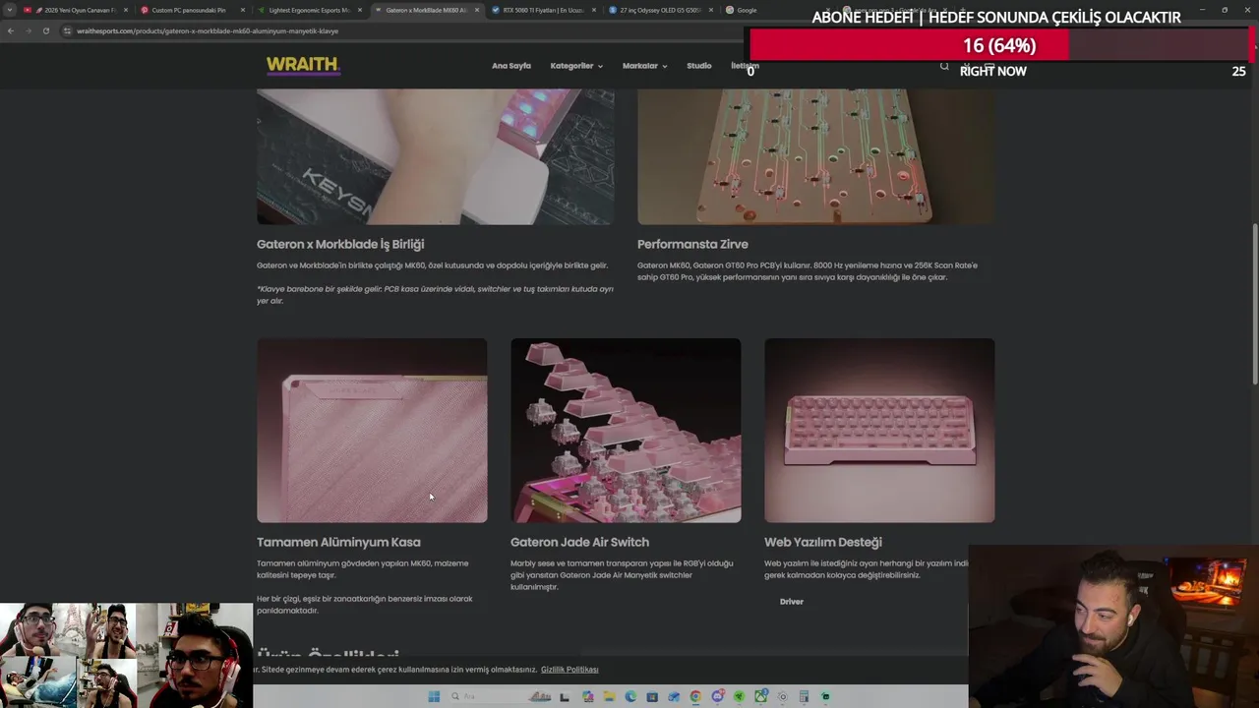The width and height of the screenshot is (1259, 708).
Task: Open the İletişim nav link
Action: tap(745, 66)
